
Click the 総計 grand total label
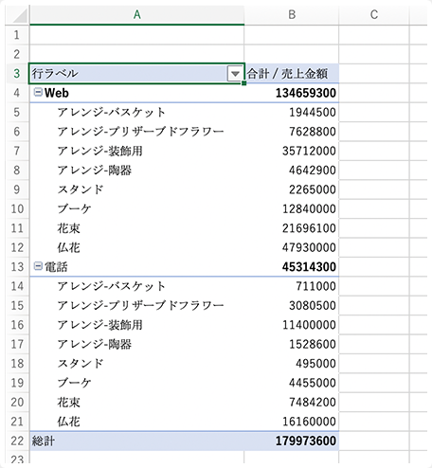(x=44, y=441)
